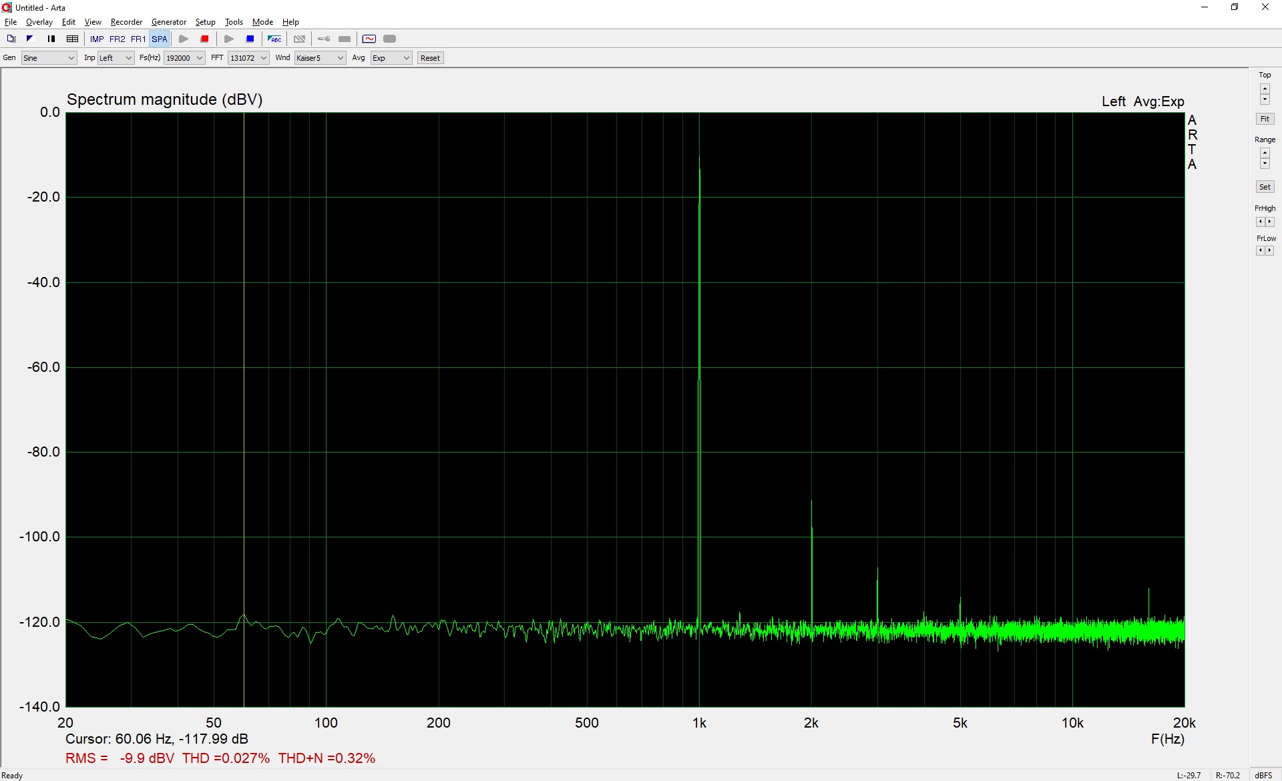Click the Cursor 60.06 Hz readout text

[157, 739]
